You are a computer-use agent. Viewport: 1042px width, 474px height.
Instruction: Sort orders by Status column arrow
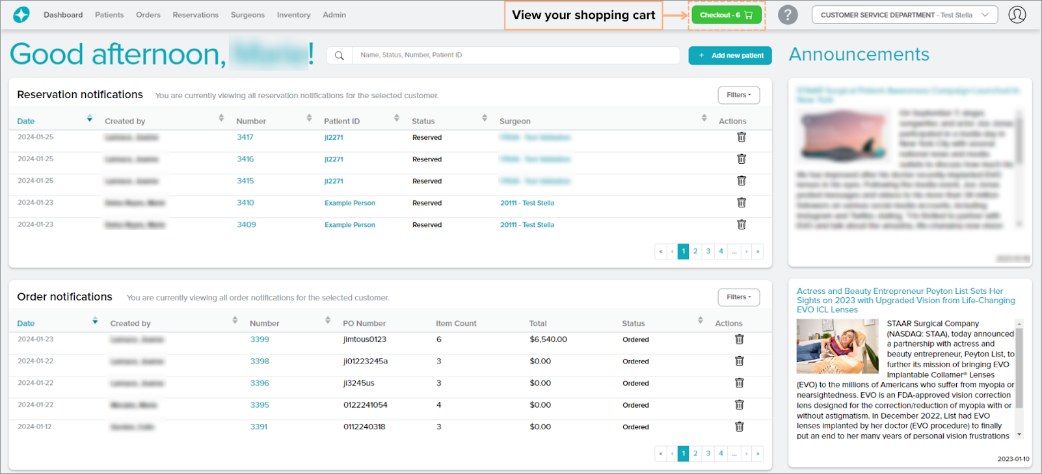(x=700, y=321)
